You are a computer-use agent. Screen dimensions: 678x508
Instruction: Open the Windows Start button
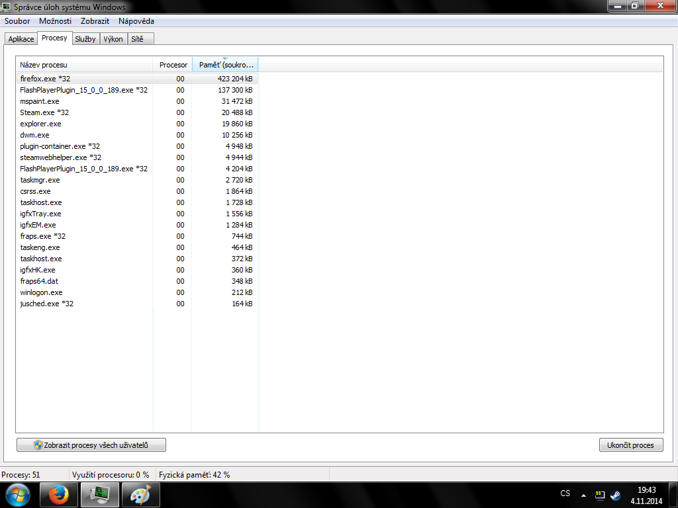tap(18, 495)
